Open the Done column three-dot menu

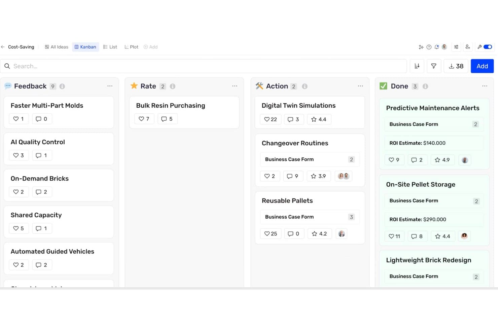pyautogui.click(x=485, y=86)
